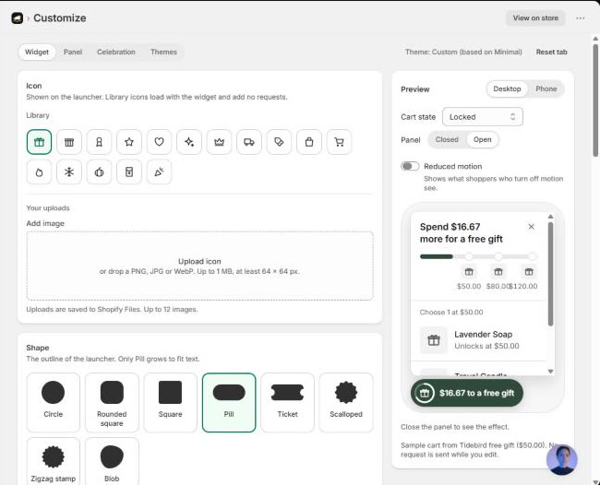Viewport: 600px width, 485px height.
Task: Click the gift icon on the launcher pill
Action: [425, 393]
